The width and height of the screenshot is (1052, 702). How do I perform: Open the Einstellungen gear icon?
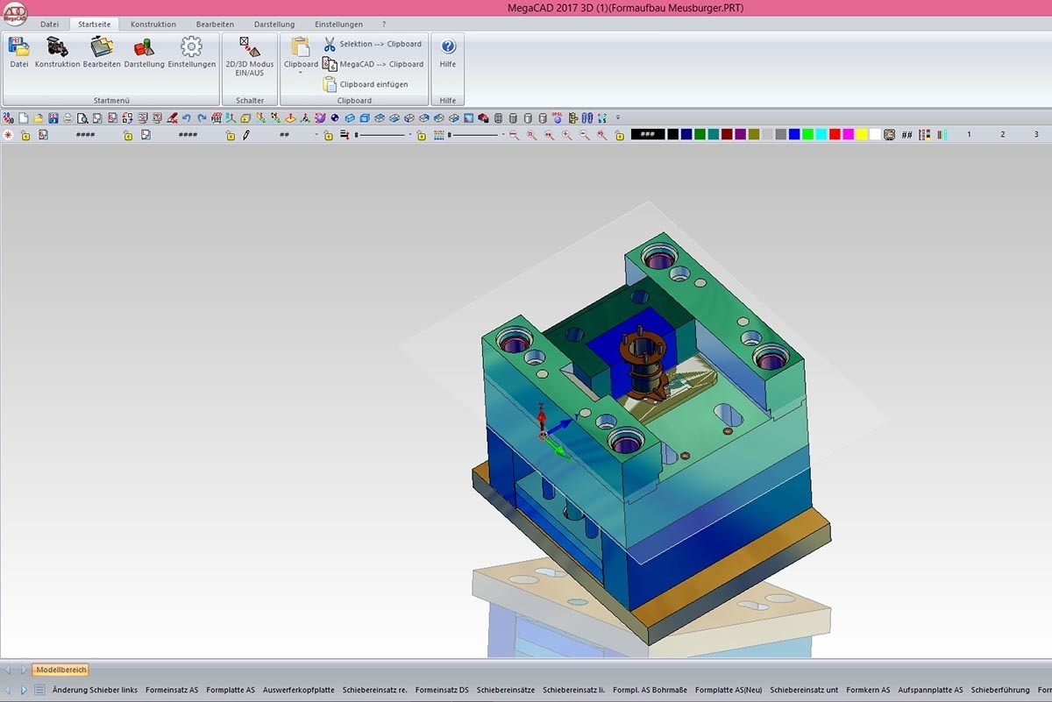[191, 53]
